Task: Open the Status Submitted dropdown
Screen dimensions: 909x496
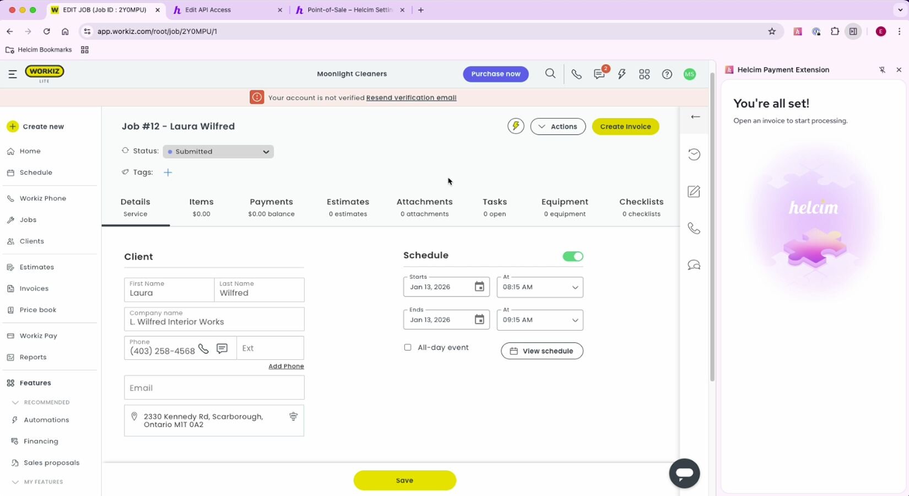Action: 218,152
